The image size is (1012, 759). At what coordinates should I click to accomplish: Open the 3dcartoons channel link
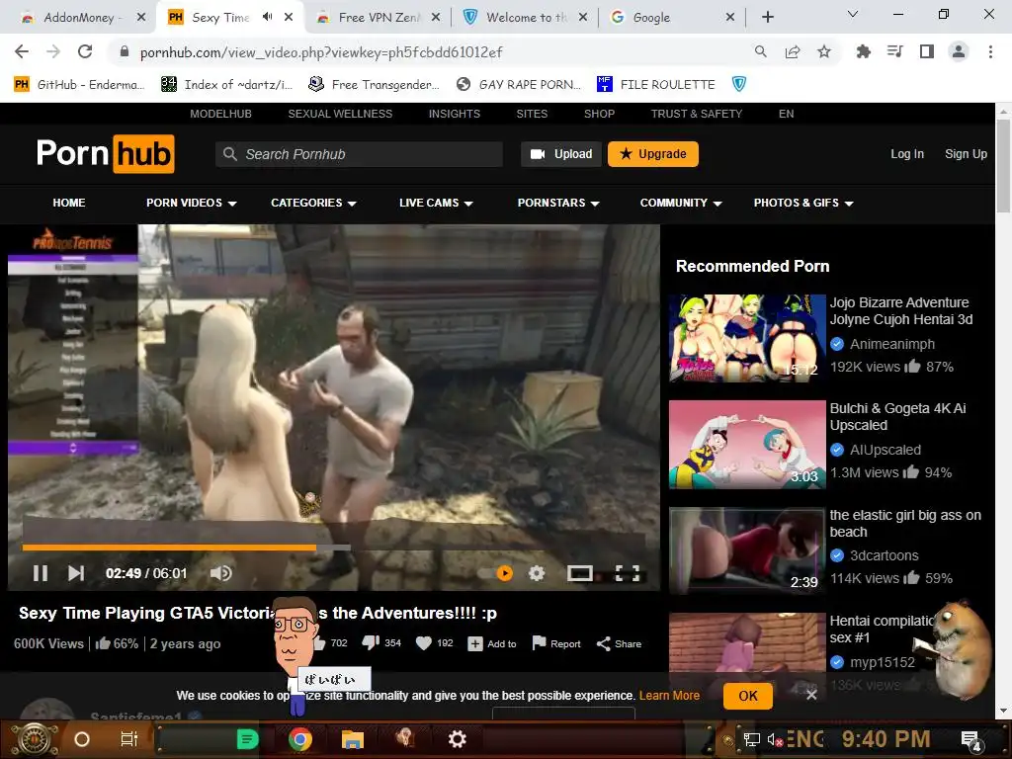point(884,555)
